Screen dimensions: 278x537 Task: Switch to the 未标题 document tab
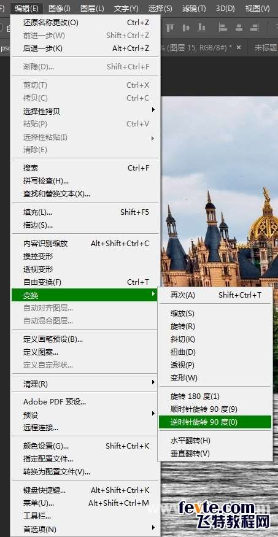pyautogui.click(x=264, y=48)
